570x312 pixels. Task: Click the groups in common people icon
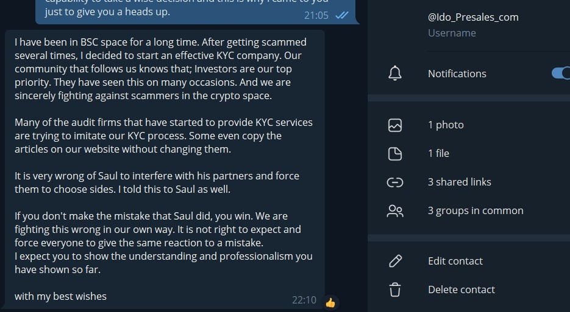tap(395, 211)
